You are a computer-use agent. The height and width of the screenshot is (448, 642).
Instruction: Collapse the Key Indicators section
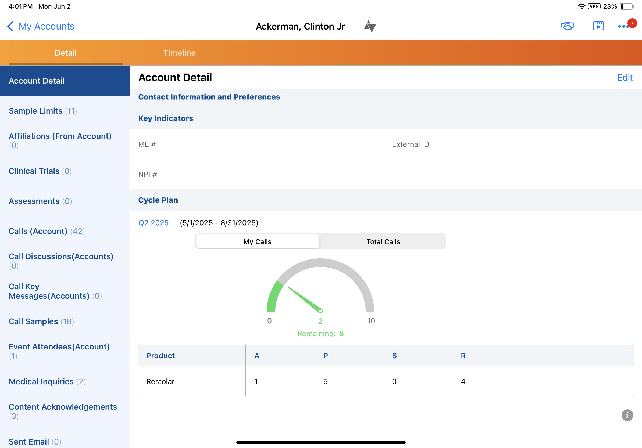(x=166, y=118)
